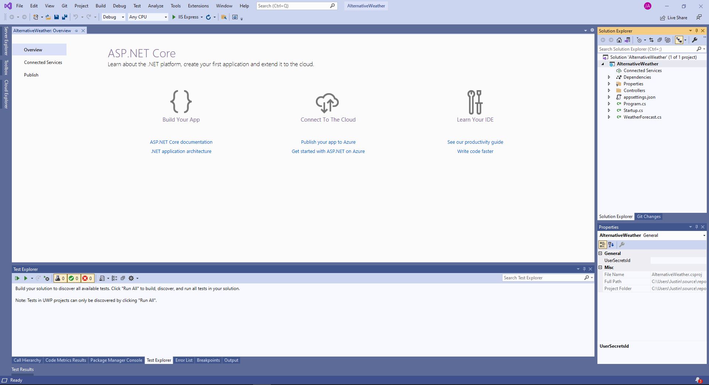Click the UserSecretsId value field

(678, 260)
